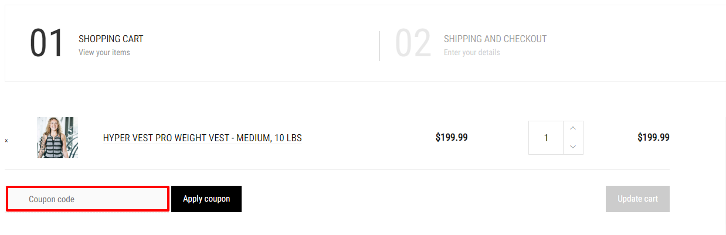Image resolution: width=726 pixels, height=235 pixels.
Task: Apply the coupon with the black button
Action: (x=206, y=199)
